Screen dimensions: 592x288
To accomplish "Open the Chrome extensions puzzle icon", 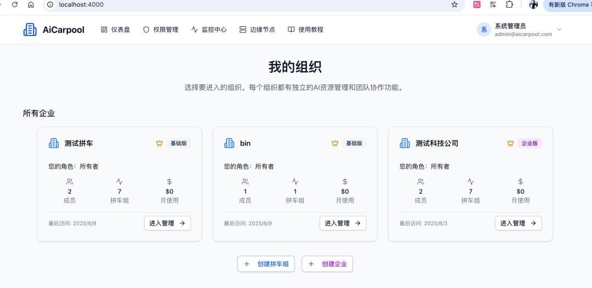I will click(509, 4).
